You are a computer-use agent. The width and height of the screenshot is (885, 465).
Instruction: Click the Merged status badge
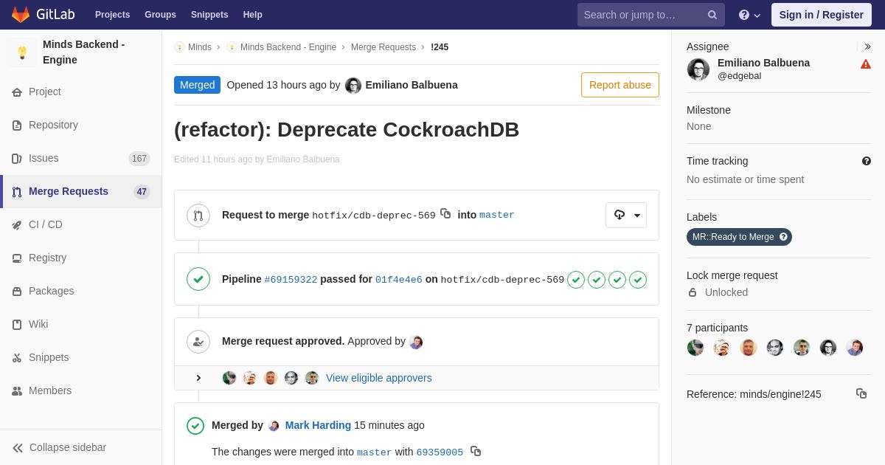pos(197,85)
